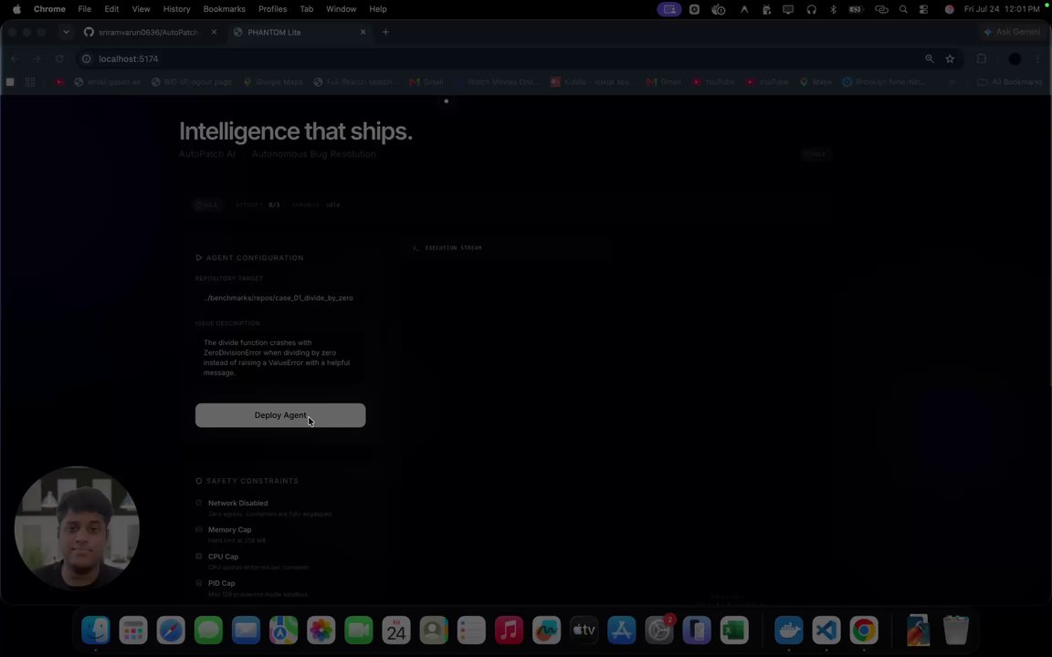
Task: Open the Edit menu in menu bar
Action: (x=111, y=9)
